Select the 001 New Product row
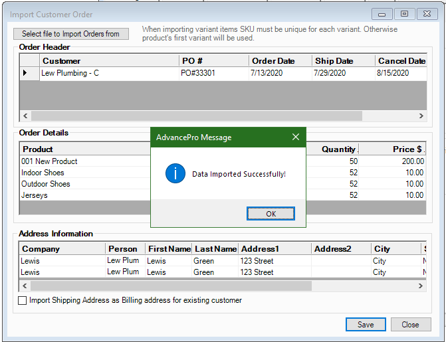The height and width of the screenshot is (342, 446). 50,161
